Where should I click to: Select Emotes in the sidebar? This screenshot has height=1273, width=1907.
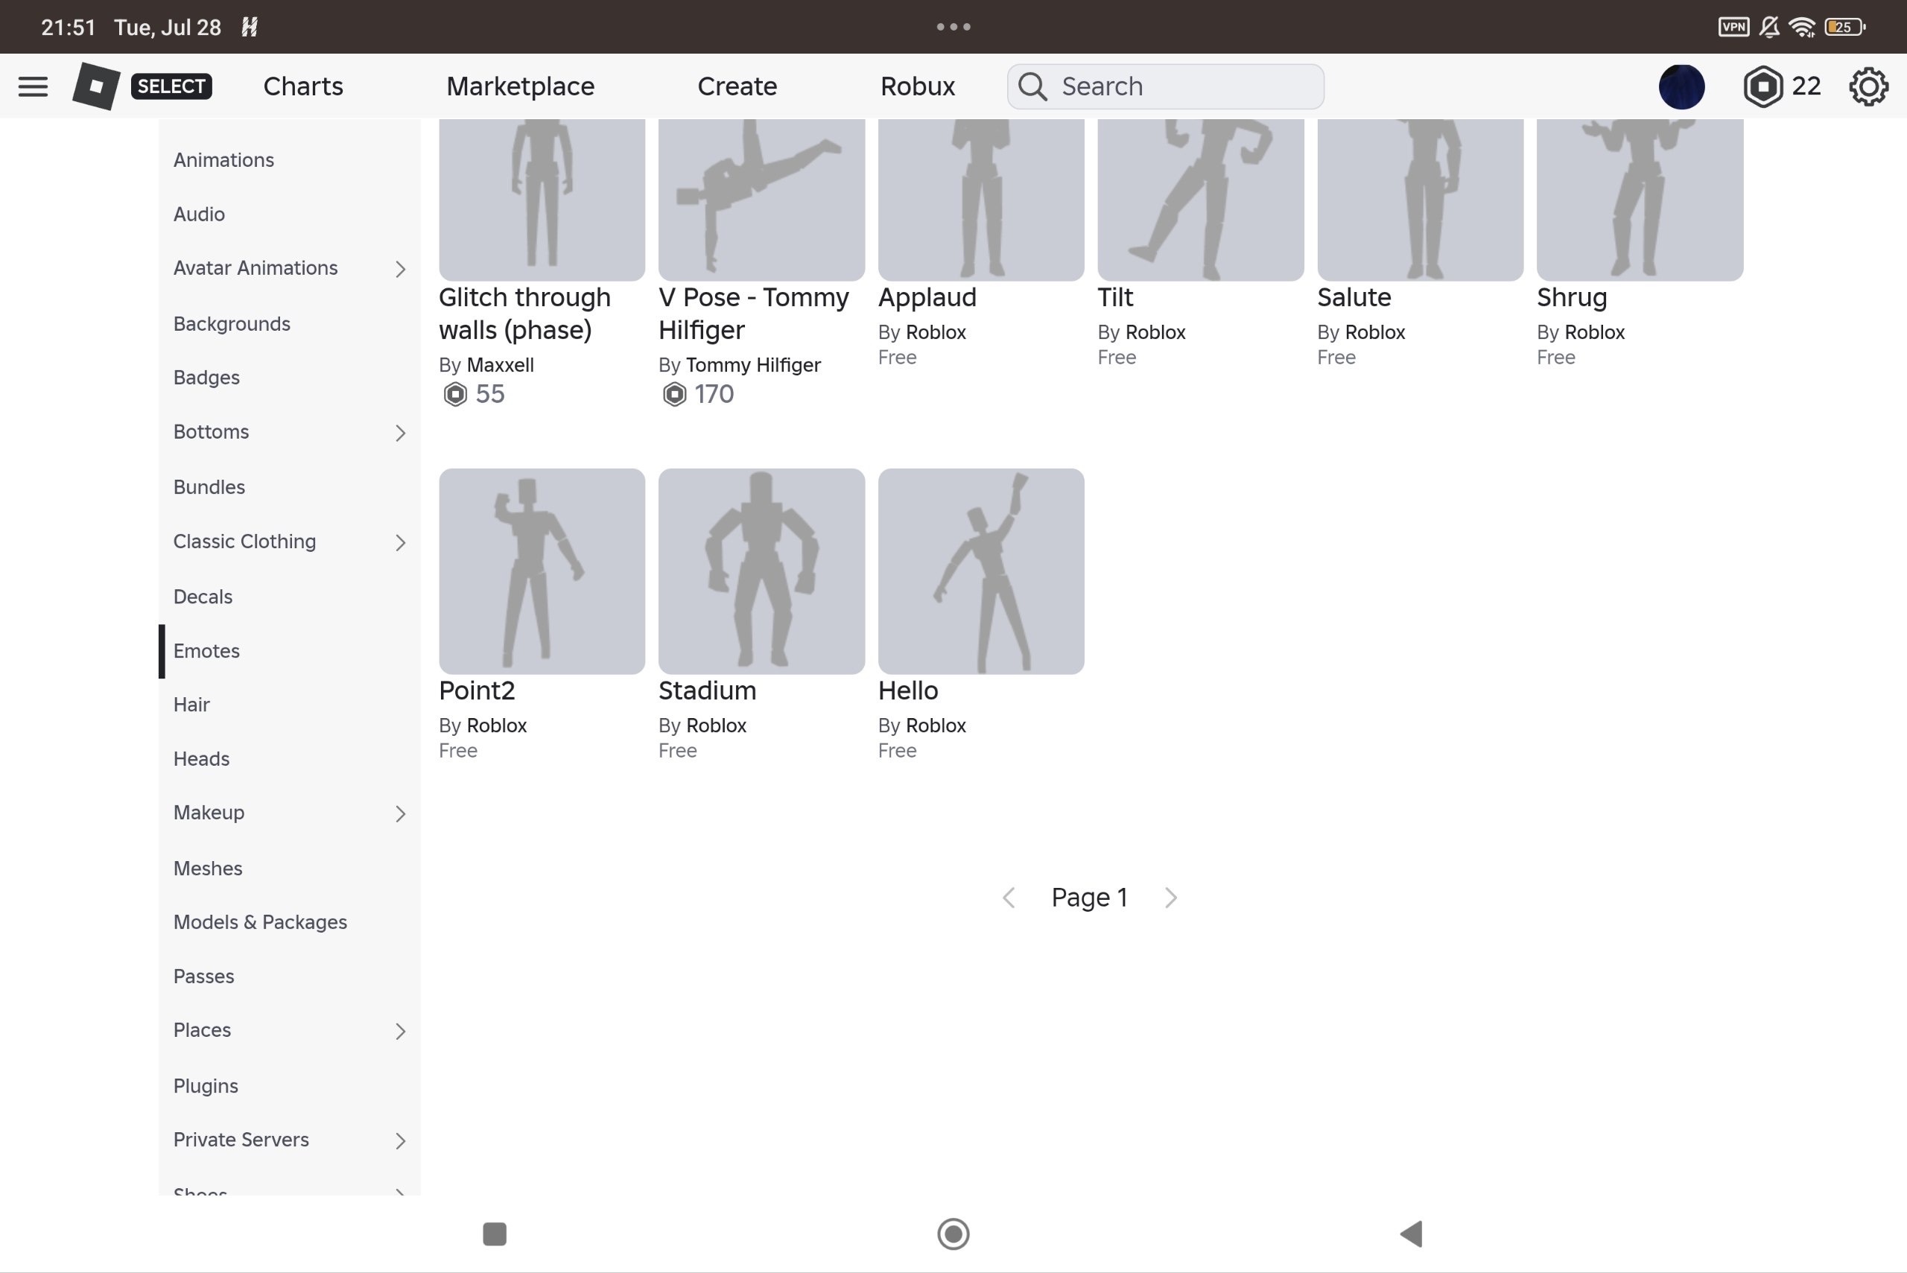[289, 650]
